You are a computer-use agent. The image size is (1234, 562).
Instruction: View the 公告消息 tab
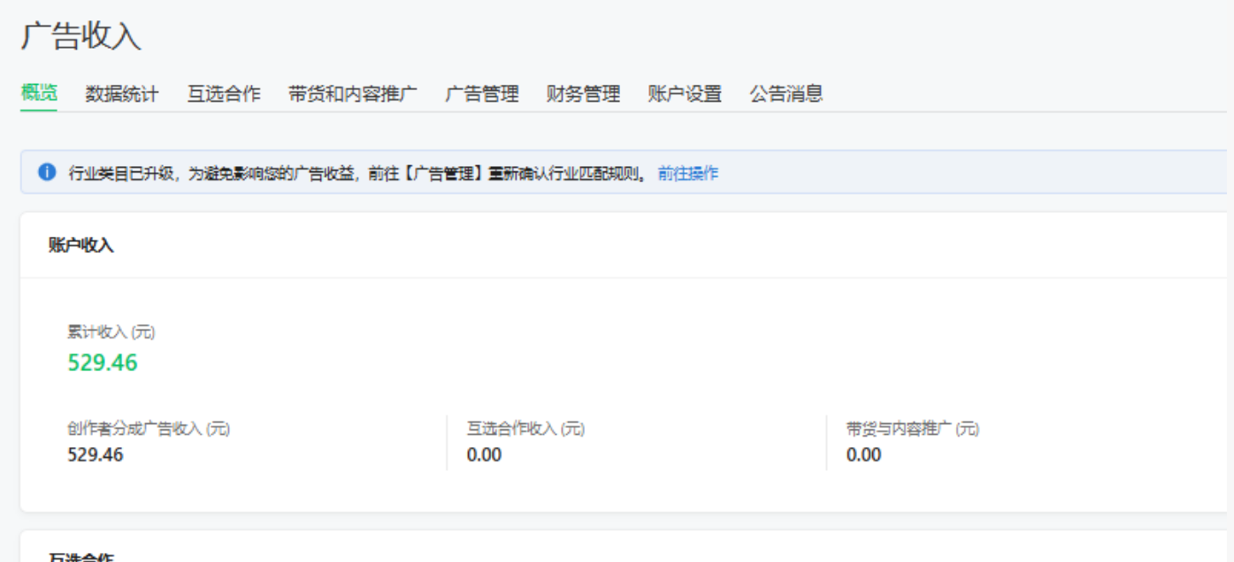[x=786, y=94]
